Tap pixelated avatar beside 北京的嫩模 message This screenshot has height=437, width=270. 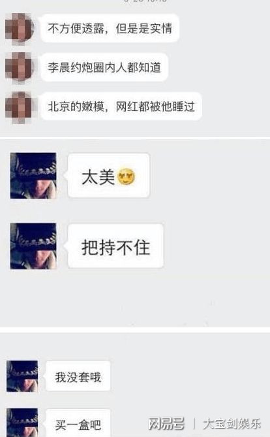[x=21, y=107]
